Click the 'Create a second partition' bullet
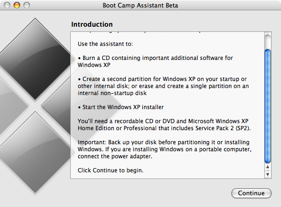Screen dimensions: 281x207 click(163, 86)
